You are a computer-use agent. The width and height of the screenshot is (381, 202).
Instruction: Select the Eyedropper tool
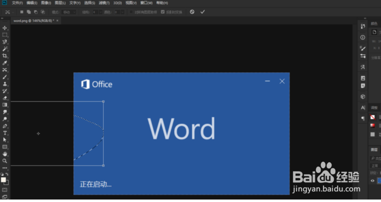tap(5, 63)
